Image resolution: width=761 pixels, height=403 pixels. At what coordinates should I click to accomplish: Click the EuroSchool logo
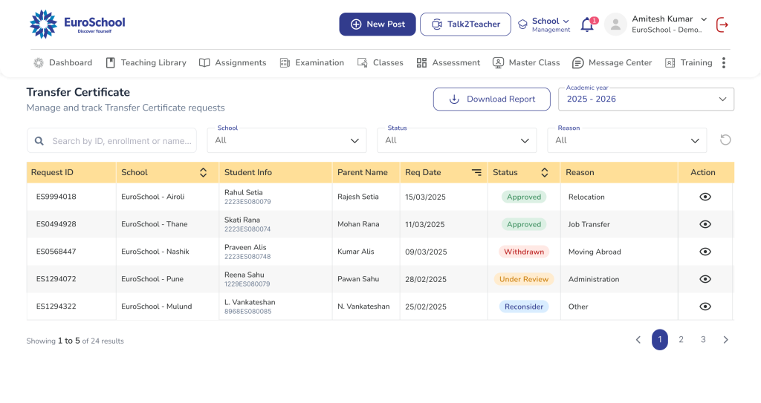77,24
